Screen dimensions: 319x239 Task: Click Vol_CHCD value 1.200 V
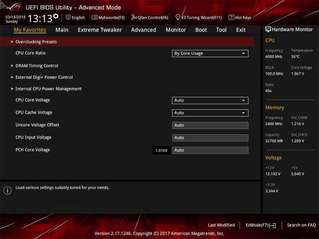[297, 141]
